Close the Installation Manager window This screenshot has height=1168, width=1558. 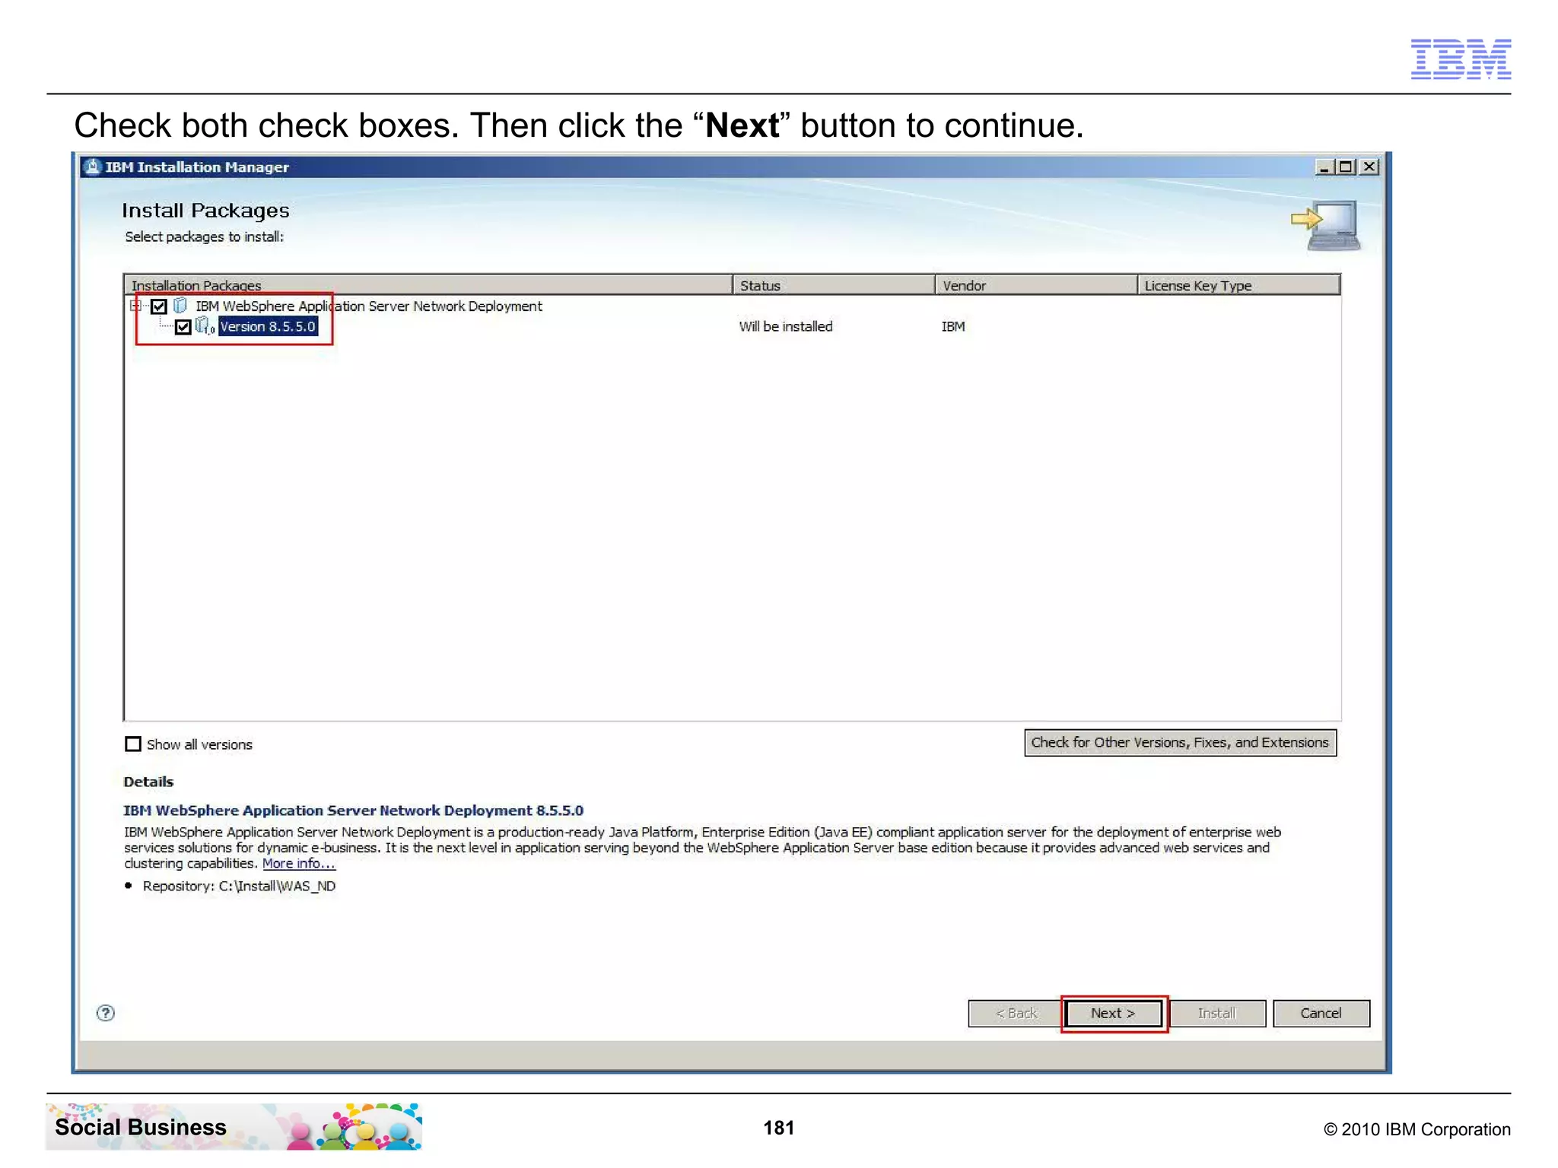coord(1369,167)
